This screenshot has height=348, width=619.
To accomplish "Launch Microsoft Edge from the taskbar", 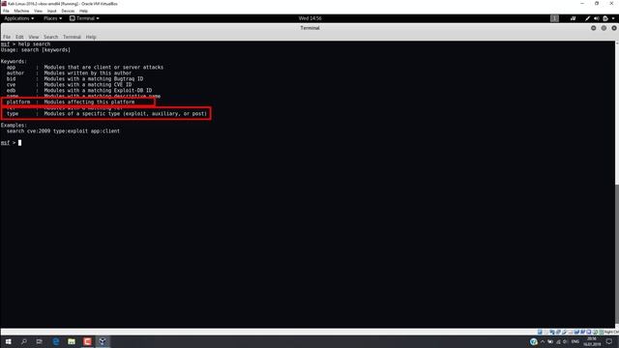I will tap(56, 341).
